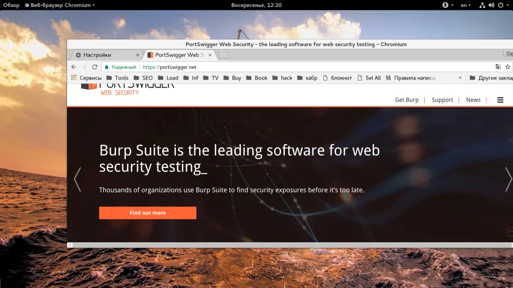Open the блокнот bookmark

(337, 77)
